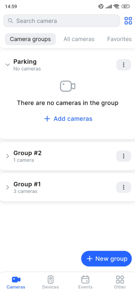The width and height of the screenshot is (135, 291).
Task: Tap the empty camera placeholder icon
Action: click(x=67, y=86)
